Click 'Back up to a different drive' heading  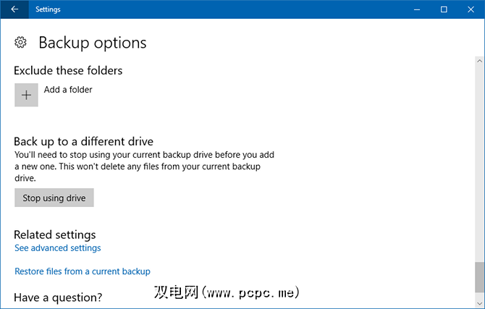coord(84,141)
